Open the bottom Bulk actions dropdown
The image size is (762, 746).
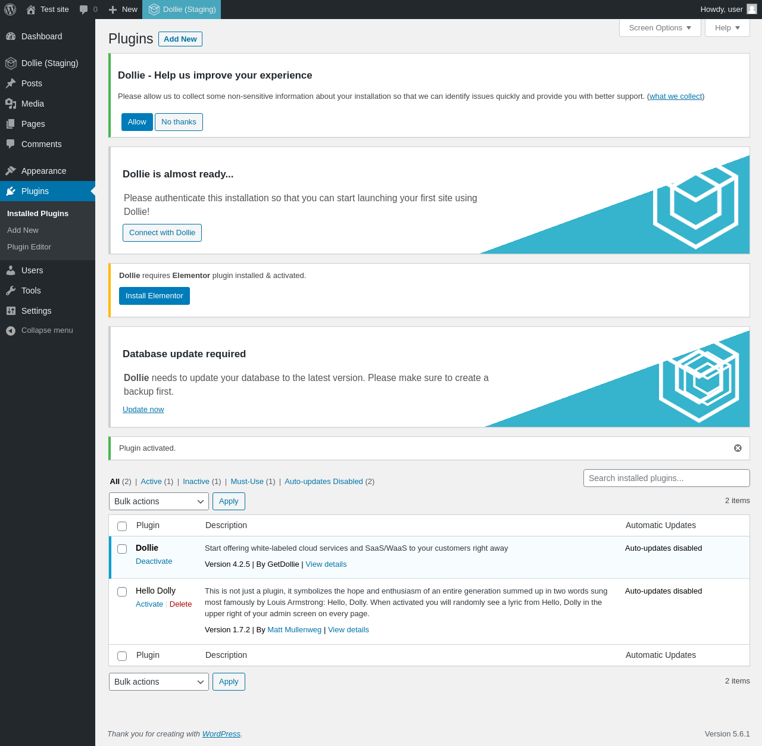159,682
